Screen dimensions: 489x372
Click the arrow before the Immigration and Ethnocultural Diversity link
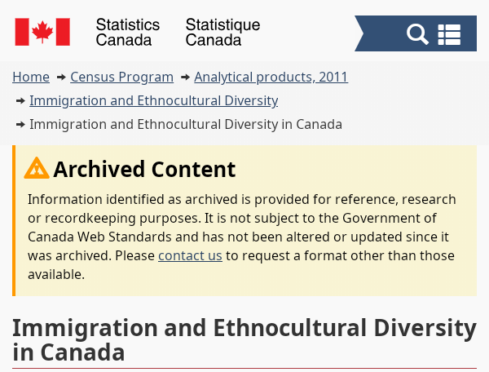pyautogui.click(x=20, y=101)
